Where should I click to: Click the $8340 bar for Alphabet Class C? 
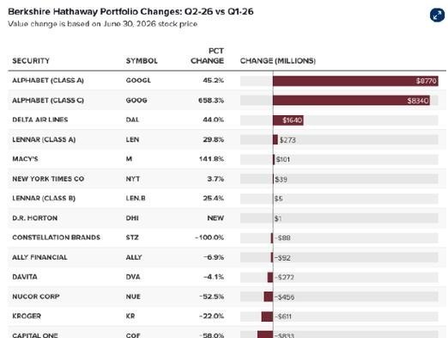pyautogui.click(x=351, y=101)
